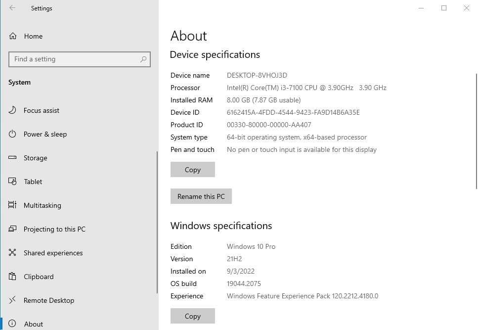Viewport: 478px width, 330px height.
Task: Open Remote Desktop settings
Action: 79,300
